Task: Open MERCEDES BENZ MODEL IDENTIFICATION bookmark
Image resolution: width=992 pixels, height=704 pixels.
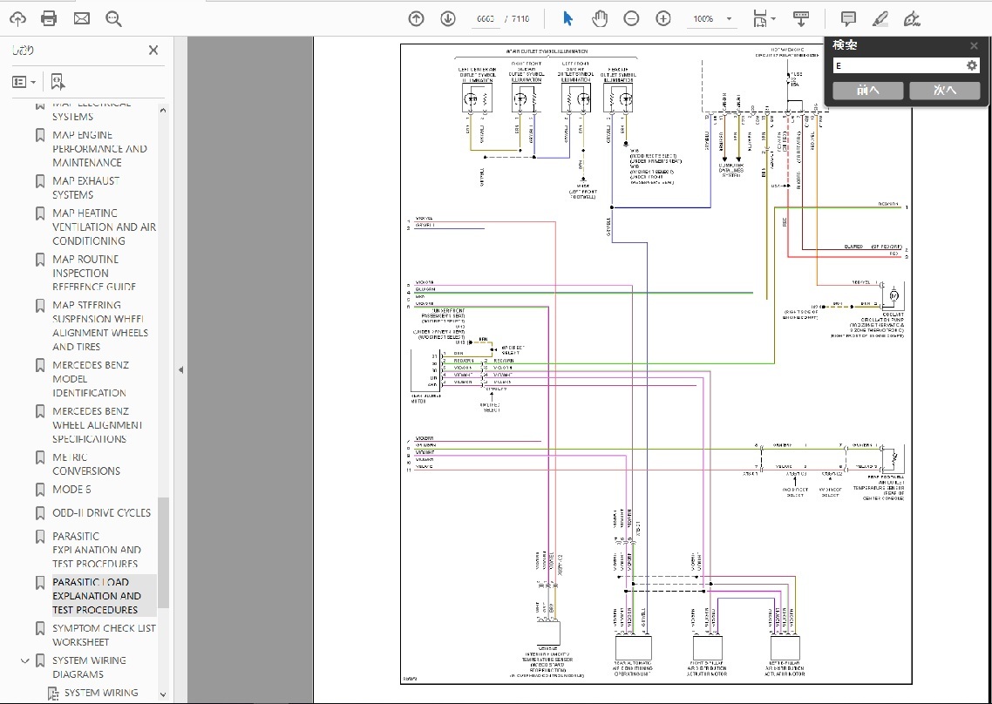Action: pyautogui.click(x=91, y=379)
